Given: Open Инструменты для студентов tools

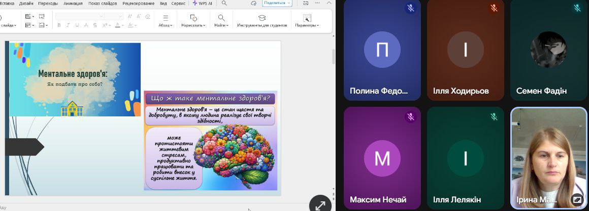Looking at the screenshot, I should [x=262, y=21].
